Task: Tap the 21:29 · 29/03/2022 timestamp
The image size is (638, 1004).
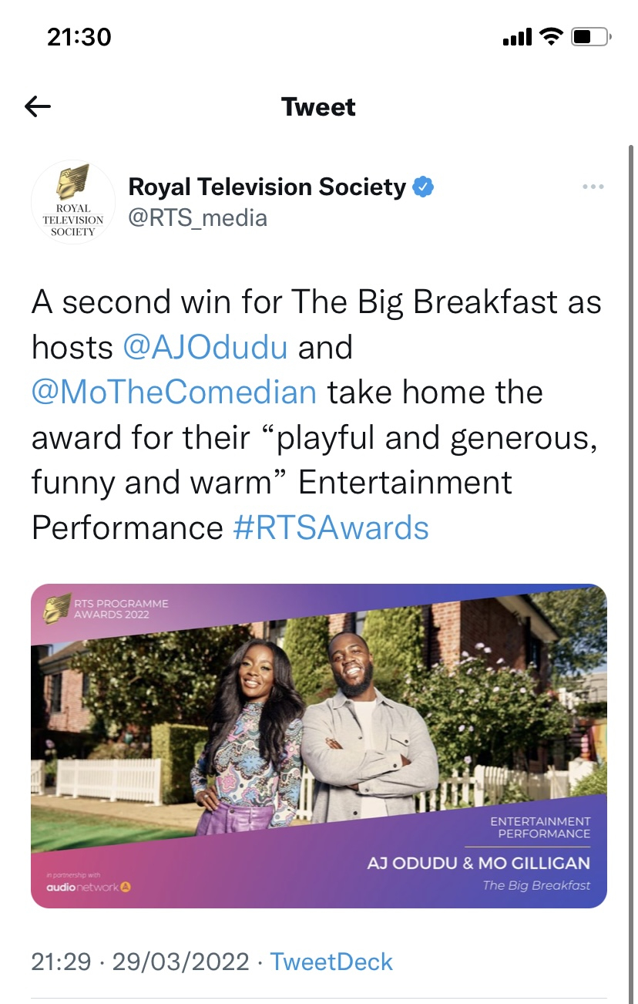Action: pyautogui.click(x=140, y=962)
